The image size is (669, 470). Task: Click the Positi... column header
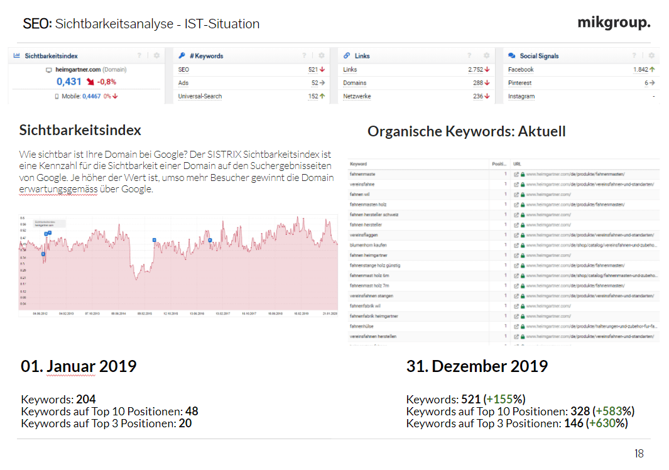pos(499,164)
